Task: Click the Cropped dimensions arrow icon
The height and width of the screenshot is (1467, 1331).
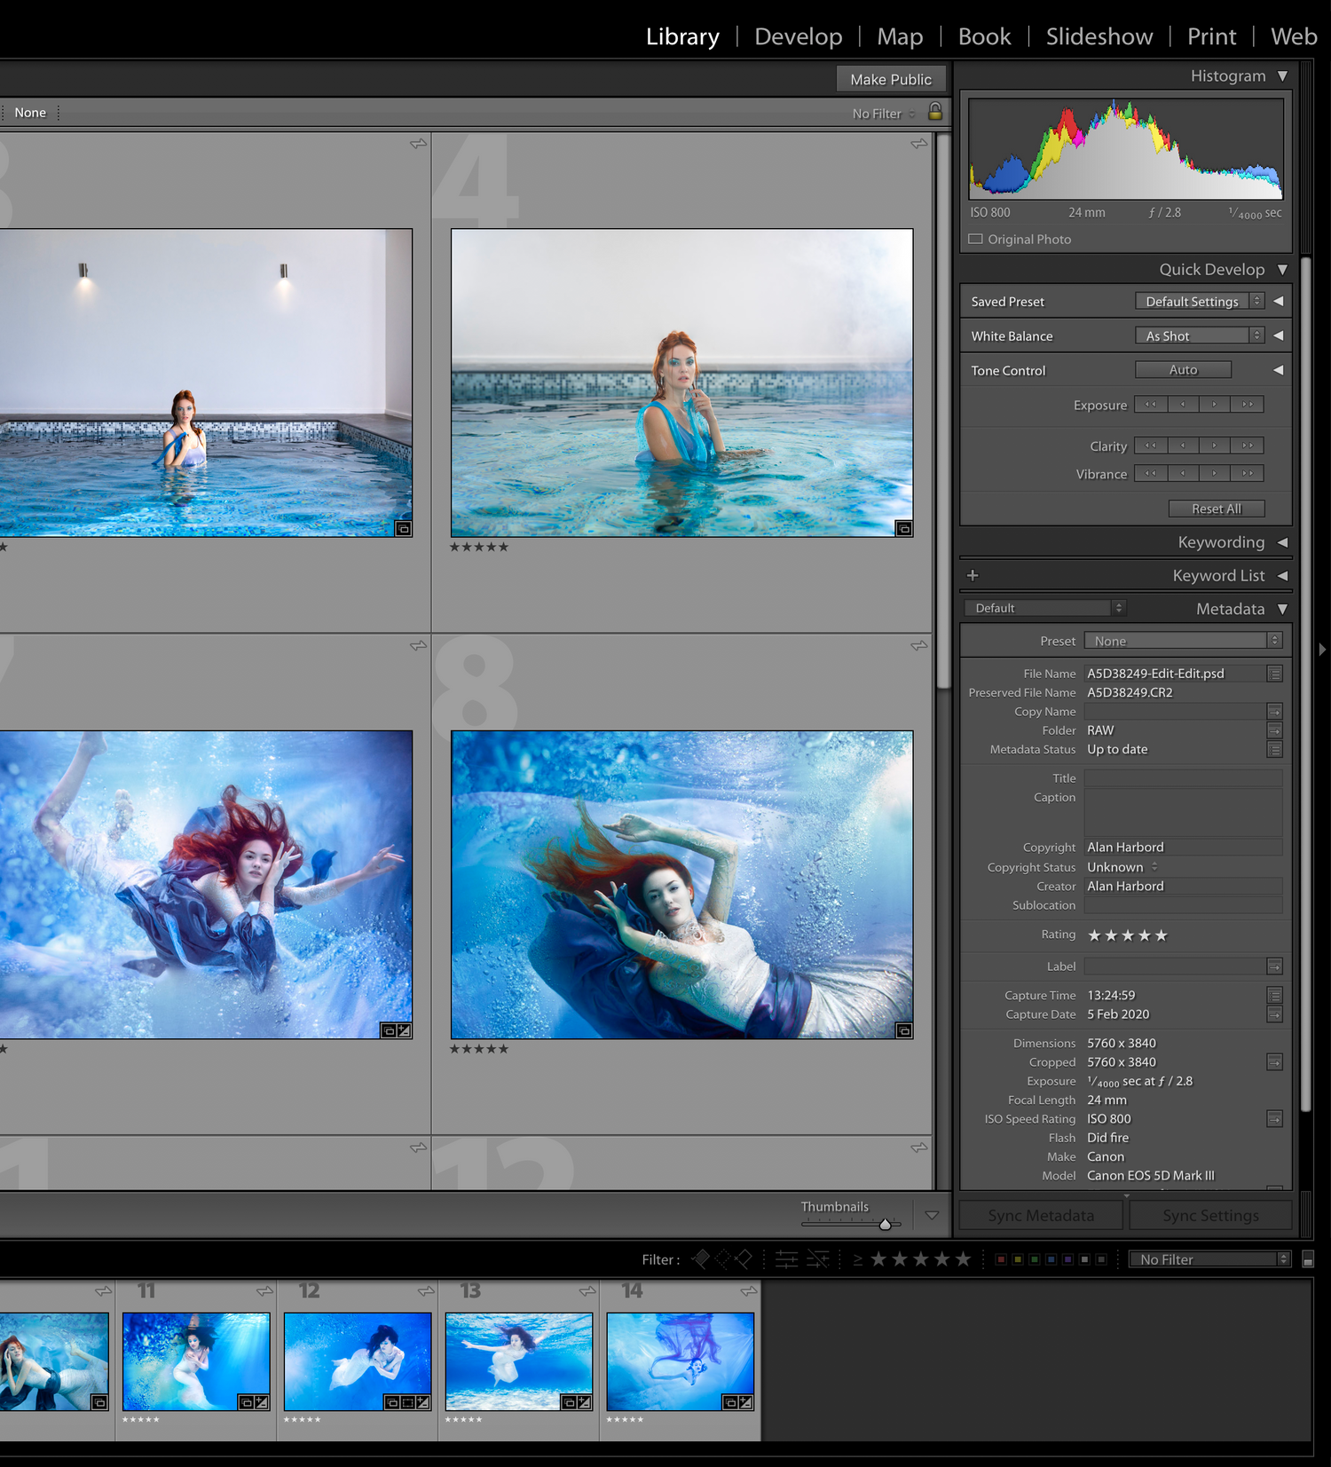Action: point(1274,1062)
